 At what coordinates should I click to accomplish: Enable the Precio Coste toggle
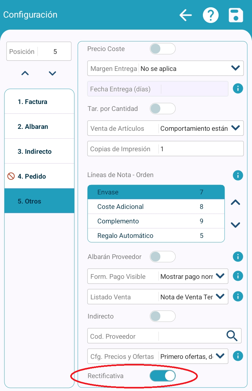click(162, 49)
